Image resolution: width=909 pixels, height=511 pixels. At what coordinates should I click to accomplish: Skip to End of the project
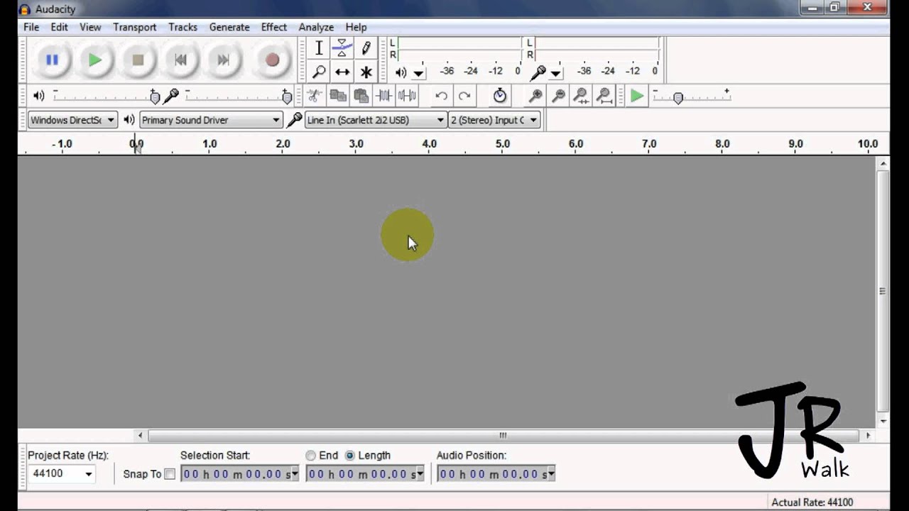[x=223, y=60]
